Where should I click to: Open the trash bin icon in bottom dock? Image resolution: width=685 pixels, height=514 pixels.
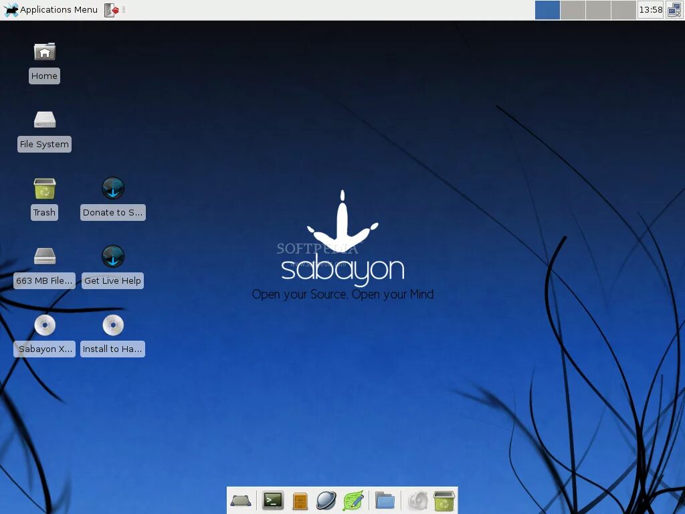(x=444, y=501)
